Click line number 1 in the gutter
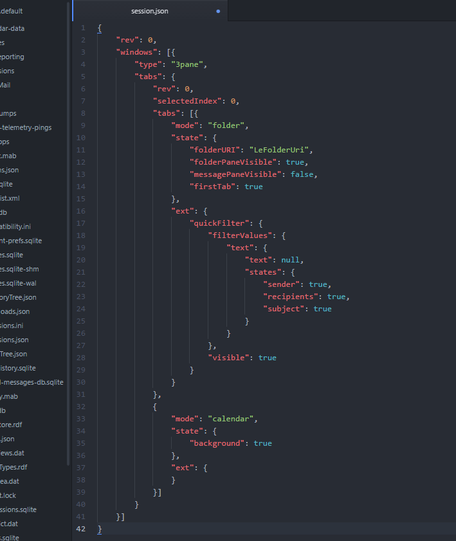 [83, 28]
